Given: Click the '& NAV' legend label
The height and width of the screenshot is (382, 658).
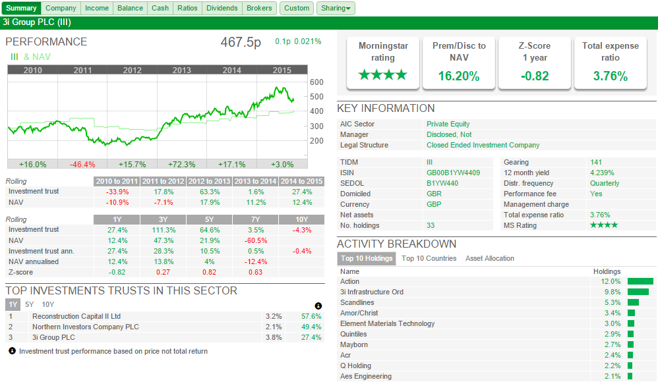Looking at the screenshot, I should point(37,57).
